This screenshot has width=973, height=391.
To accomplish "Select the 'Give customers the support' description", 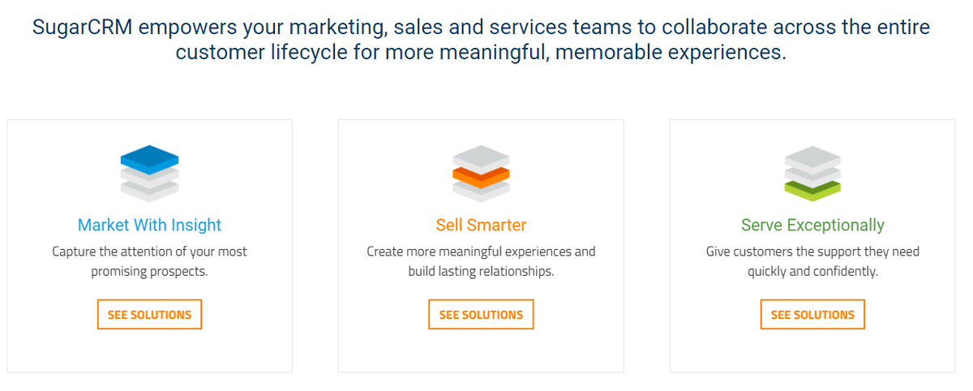I will click(812, 261).
